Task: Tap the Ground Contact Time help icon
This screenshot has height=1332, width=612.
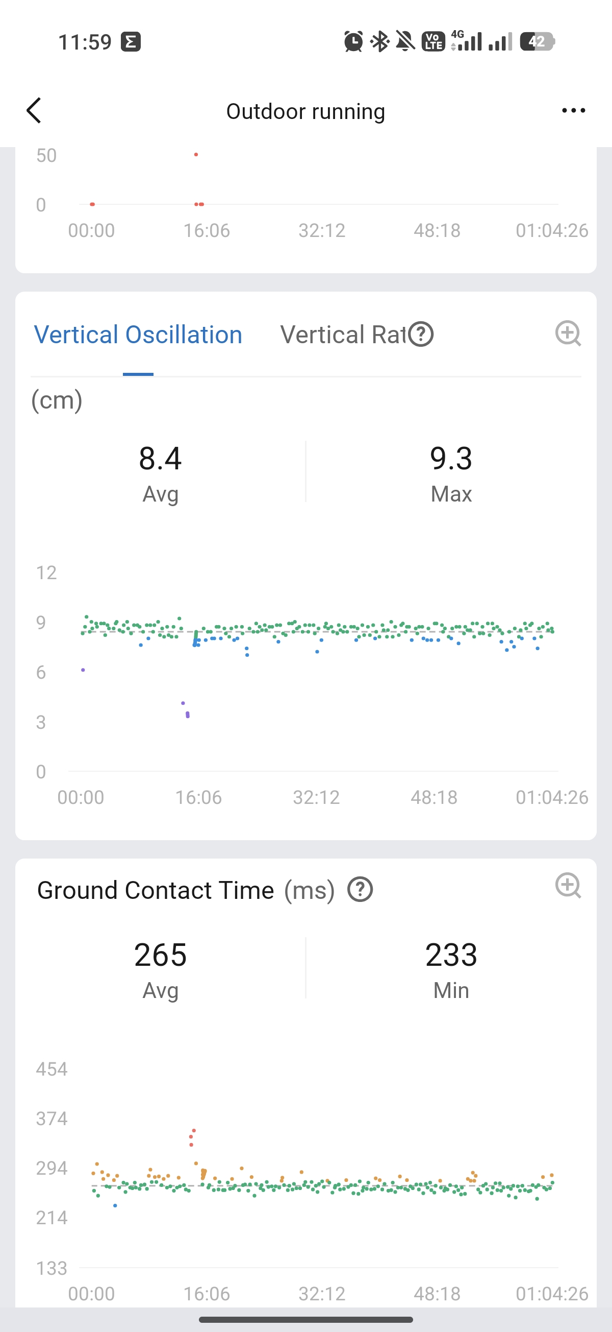Action: (360, 890)
